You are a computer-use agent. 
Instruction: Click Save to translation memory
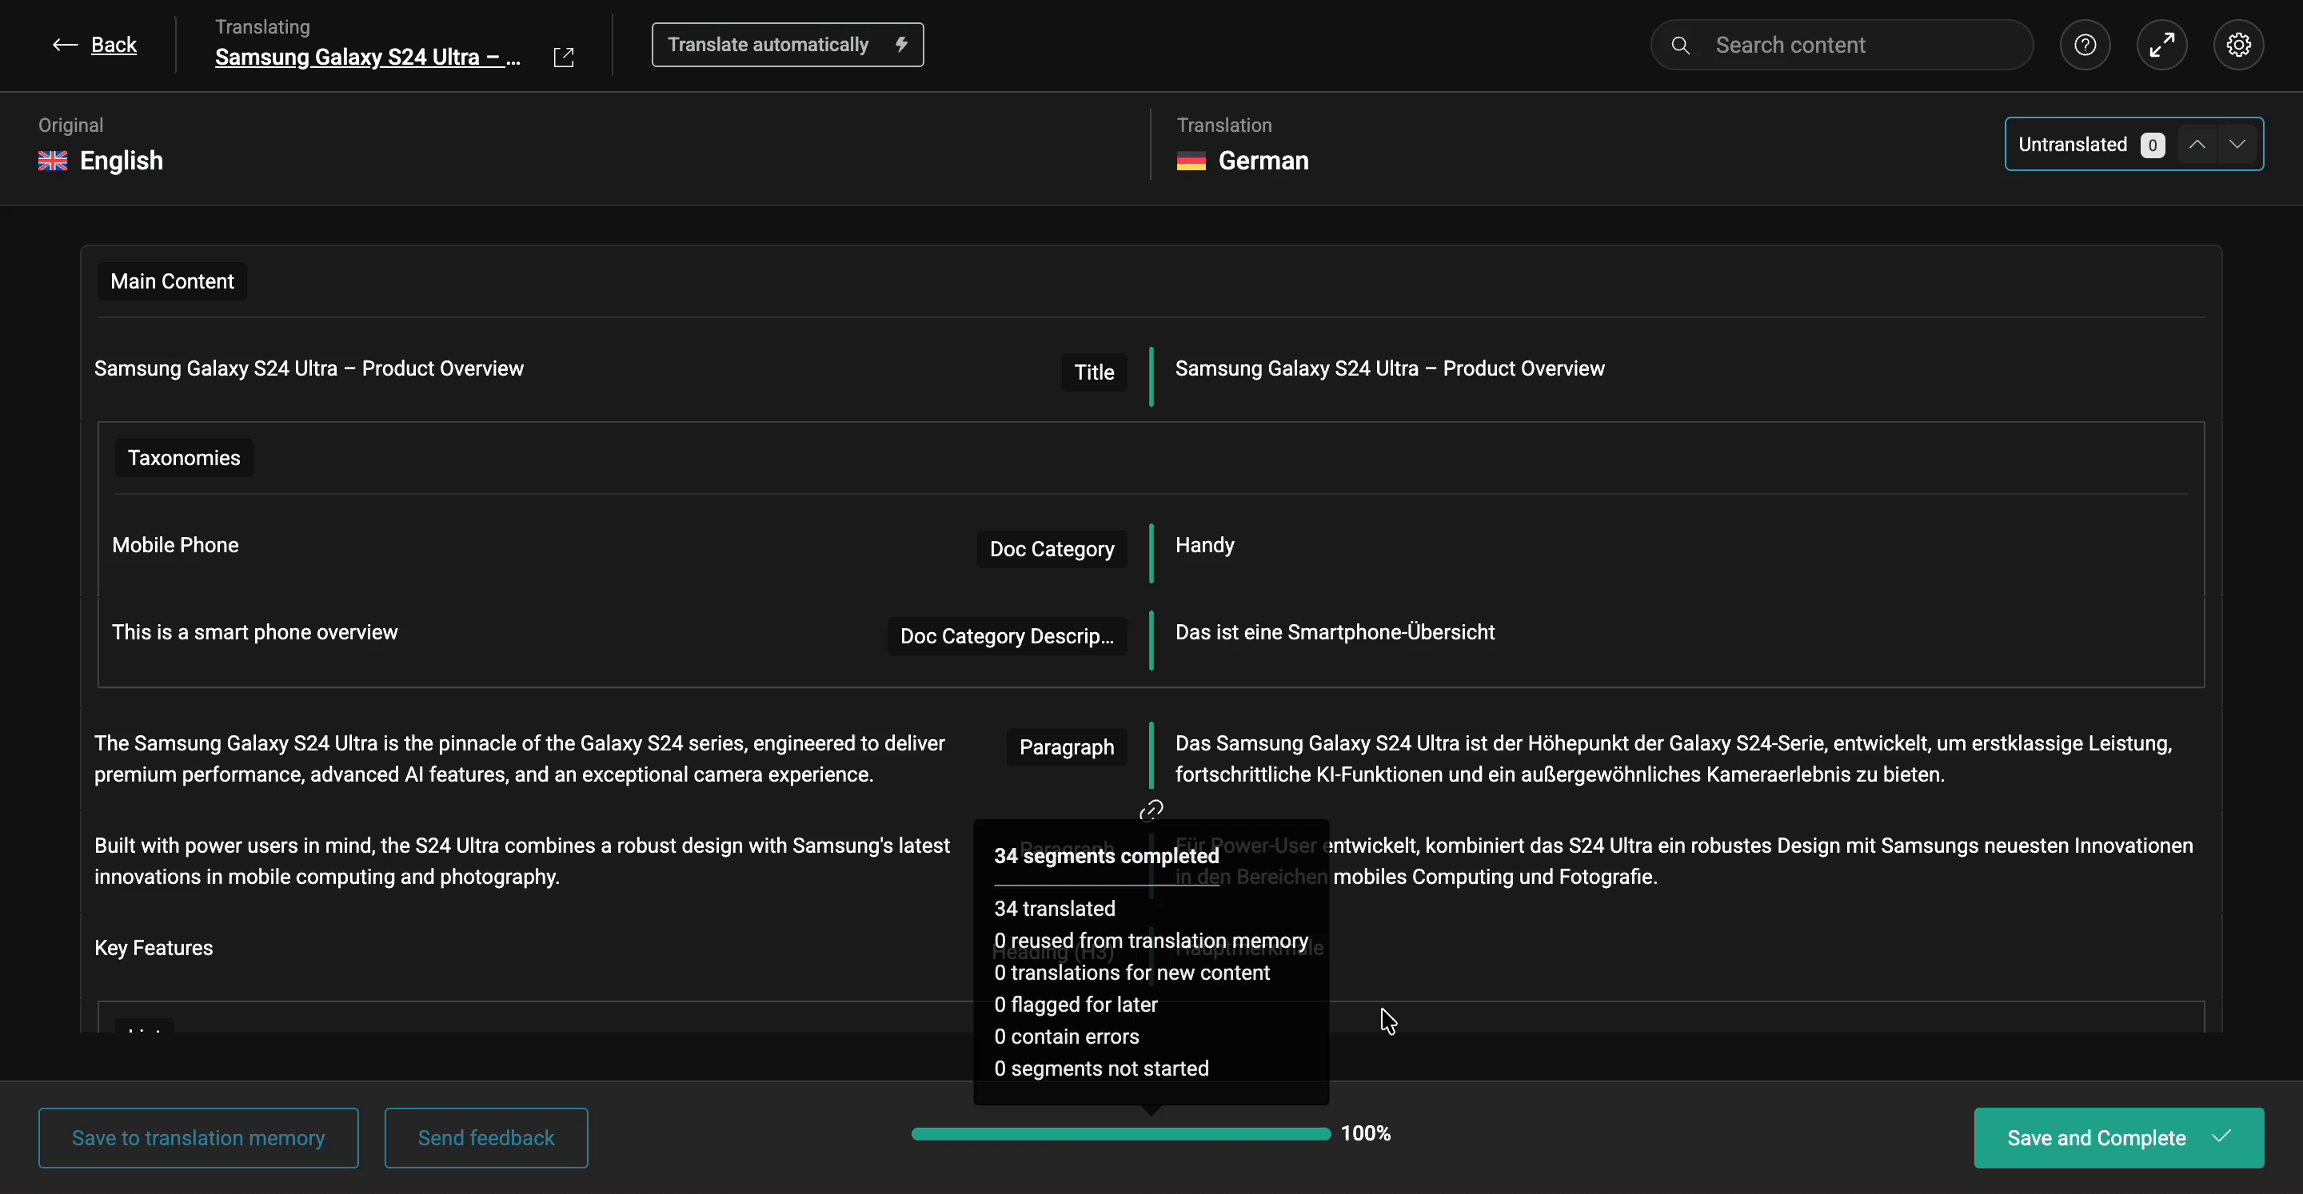(x=198, y=1136)
